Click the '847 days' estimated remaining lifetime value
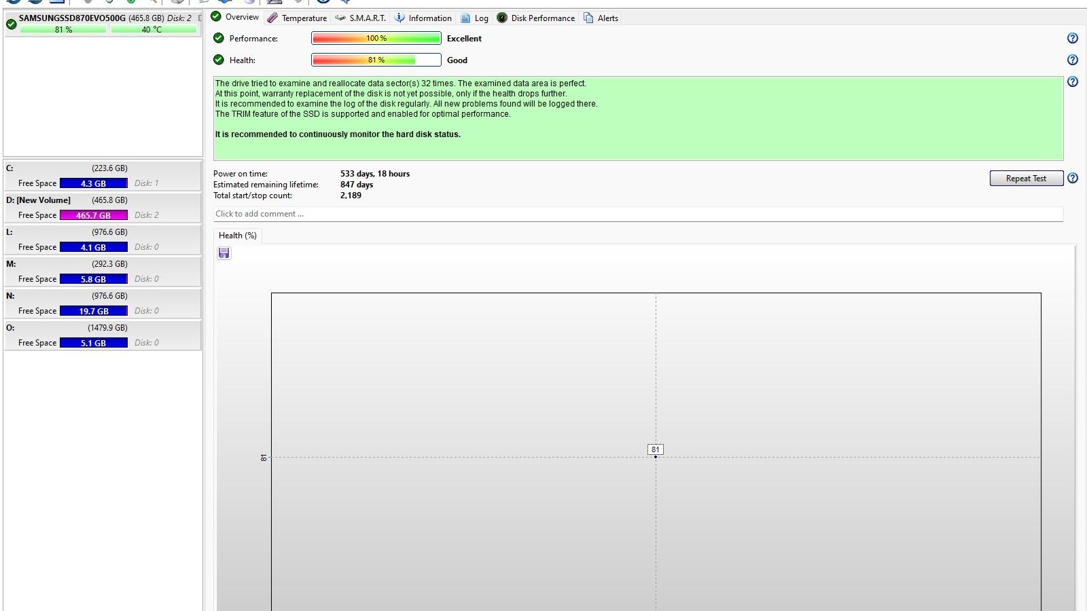The width and height of the screenshot is (1087, 611). pyautogui.click(x=357, y=185)
